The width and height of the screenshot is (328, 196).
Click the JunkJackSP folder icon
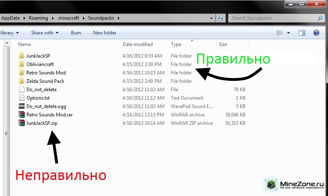point(22,56)
